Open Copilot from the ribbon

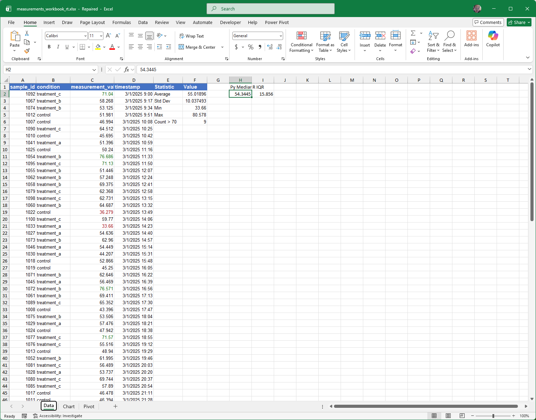493,39
